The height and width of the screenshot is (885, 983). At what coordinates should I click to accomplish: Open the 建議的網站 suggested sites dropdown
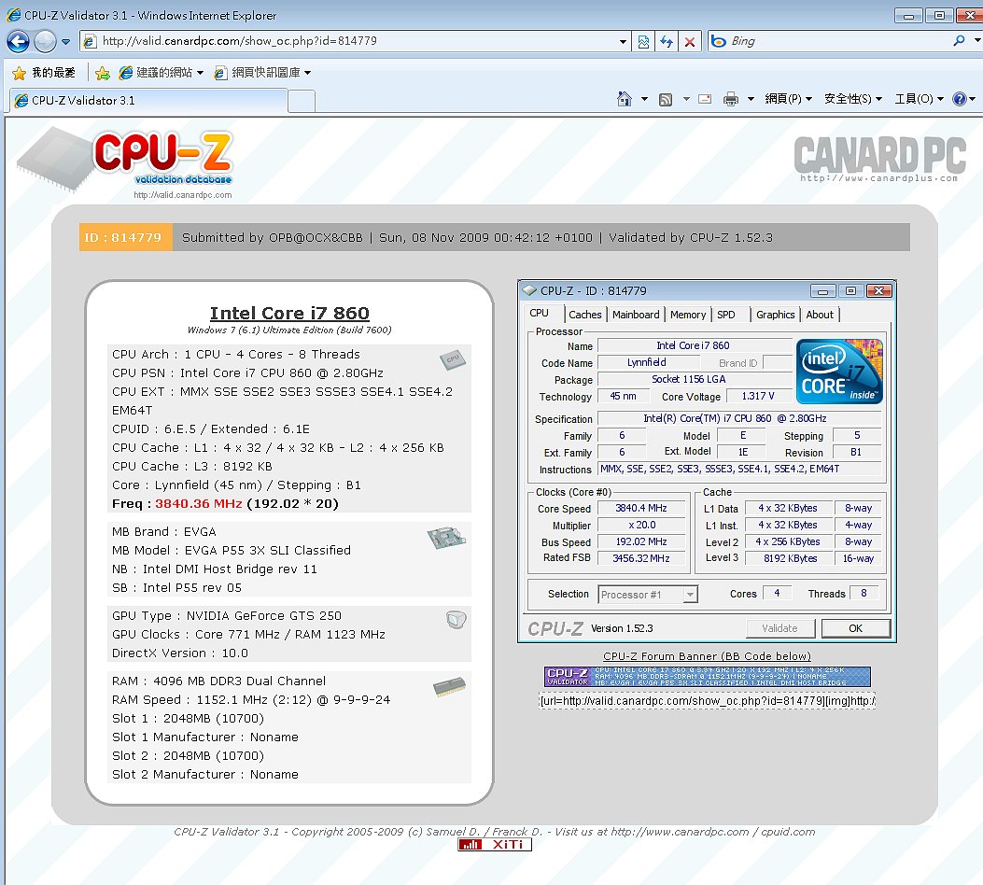click(161, 73)
